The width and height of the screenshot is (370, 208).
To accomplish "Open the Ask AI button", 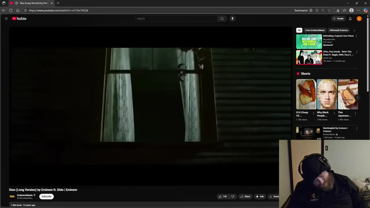I will click(x=260, y=196).
